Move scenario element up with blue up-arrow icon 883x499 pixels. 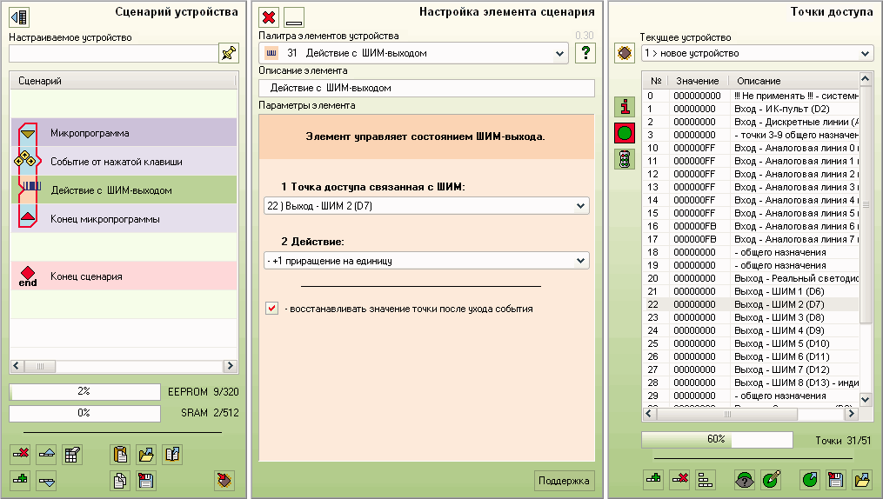tap(47, 454)
